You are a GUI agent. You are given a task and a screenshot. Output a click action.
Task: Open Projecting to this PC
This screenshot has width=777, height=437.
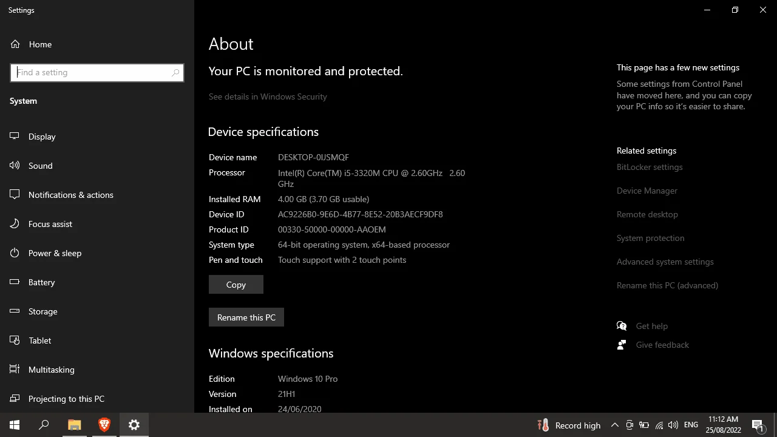97,399
